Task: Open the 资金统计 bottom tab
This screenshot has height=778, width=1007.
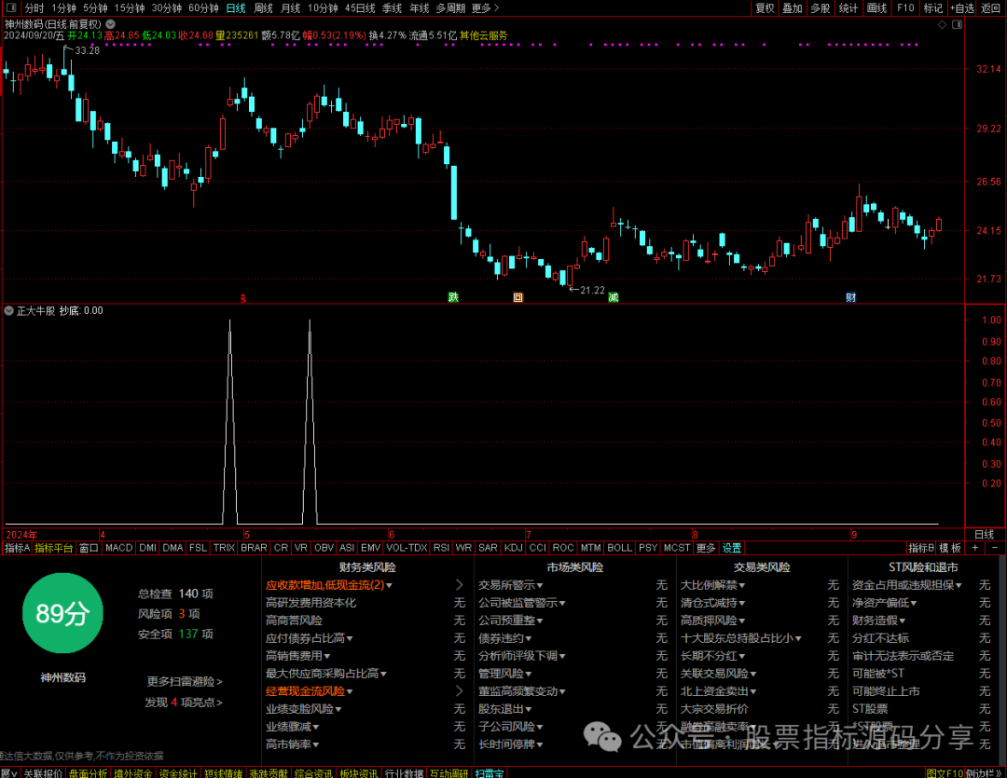Action: click(178, 772)
